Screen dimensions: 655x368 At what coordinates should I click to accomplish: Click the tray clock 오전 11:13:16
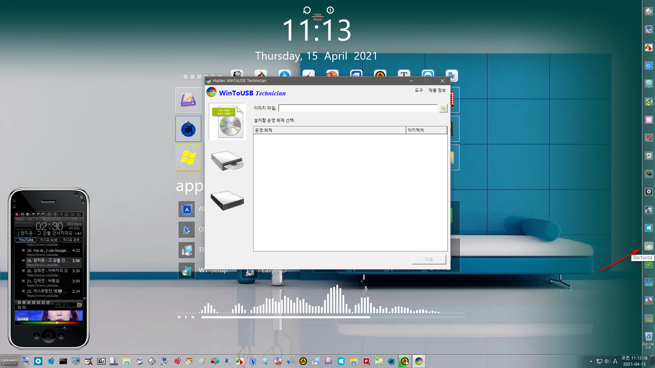pos(634,358)
